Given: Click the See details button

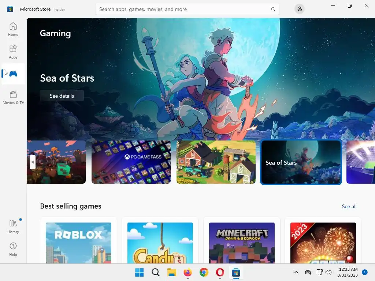Looking at the screenshot, I should click(x=62, y=96).
